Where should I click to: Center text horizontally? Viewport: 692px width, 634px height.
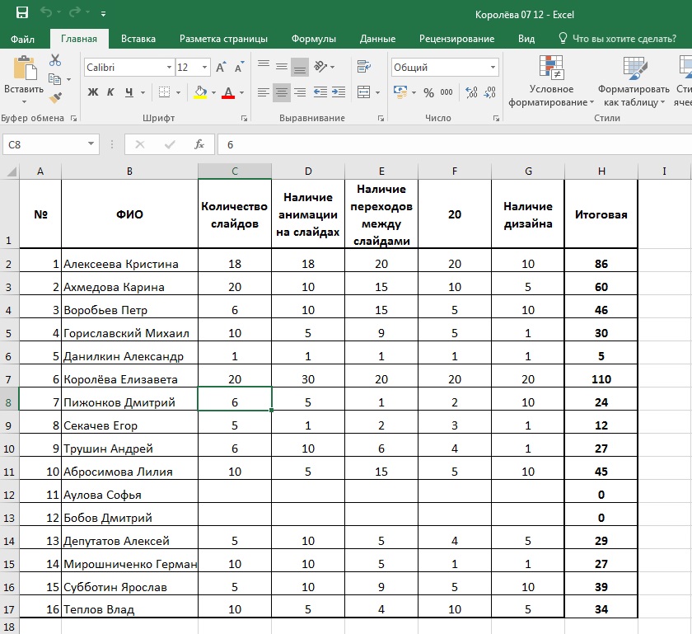(282, 92)
